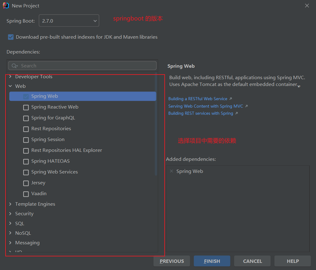Image resolution: width=316 pixels, height=270 pixels.
Task: Click the dependencies search field
Action: click(87, 66)
